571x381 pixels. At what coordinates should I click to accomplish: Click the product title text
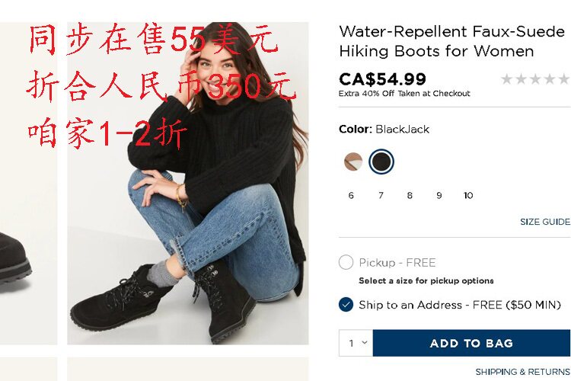(452, 41)
